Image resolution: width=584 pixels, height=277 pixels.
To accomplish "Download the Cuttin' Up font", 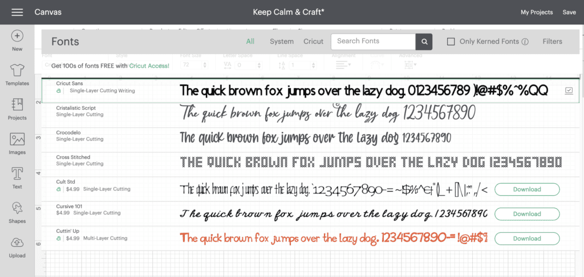I will pyautogui.click(x=527, y=238).
